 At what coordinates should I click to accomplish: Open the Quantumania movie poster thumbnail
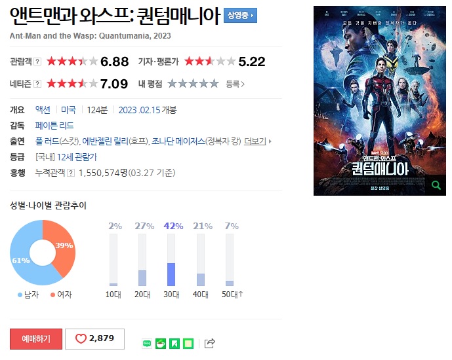[380, 101]
